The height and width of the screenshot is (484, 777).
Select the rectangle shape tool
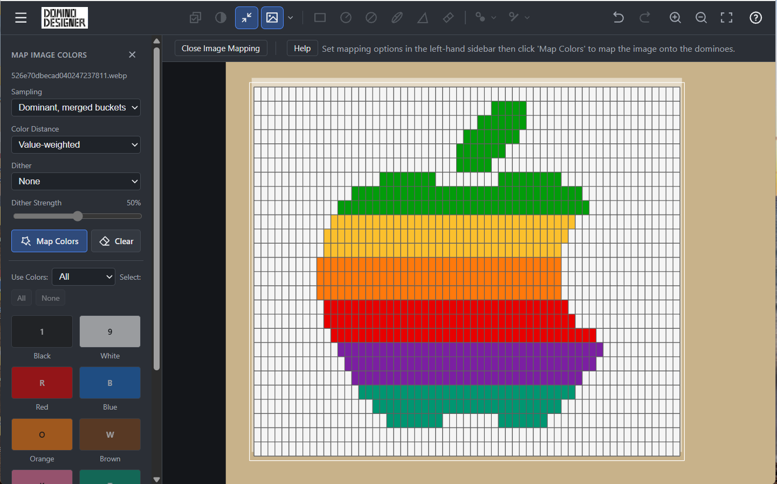(320, 18)
